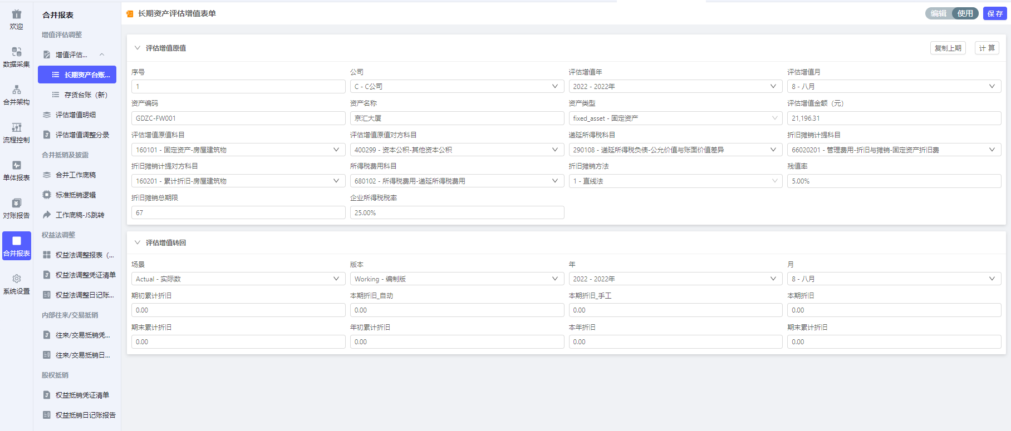Click the 对账报告 reconciliation icon
This screenshot has width=1011, height=431.
click(17, 204)
